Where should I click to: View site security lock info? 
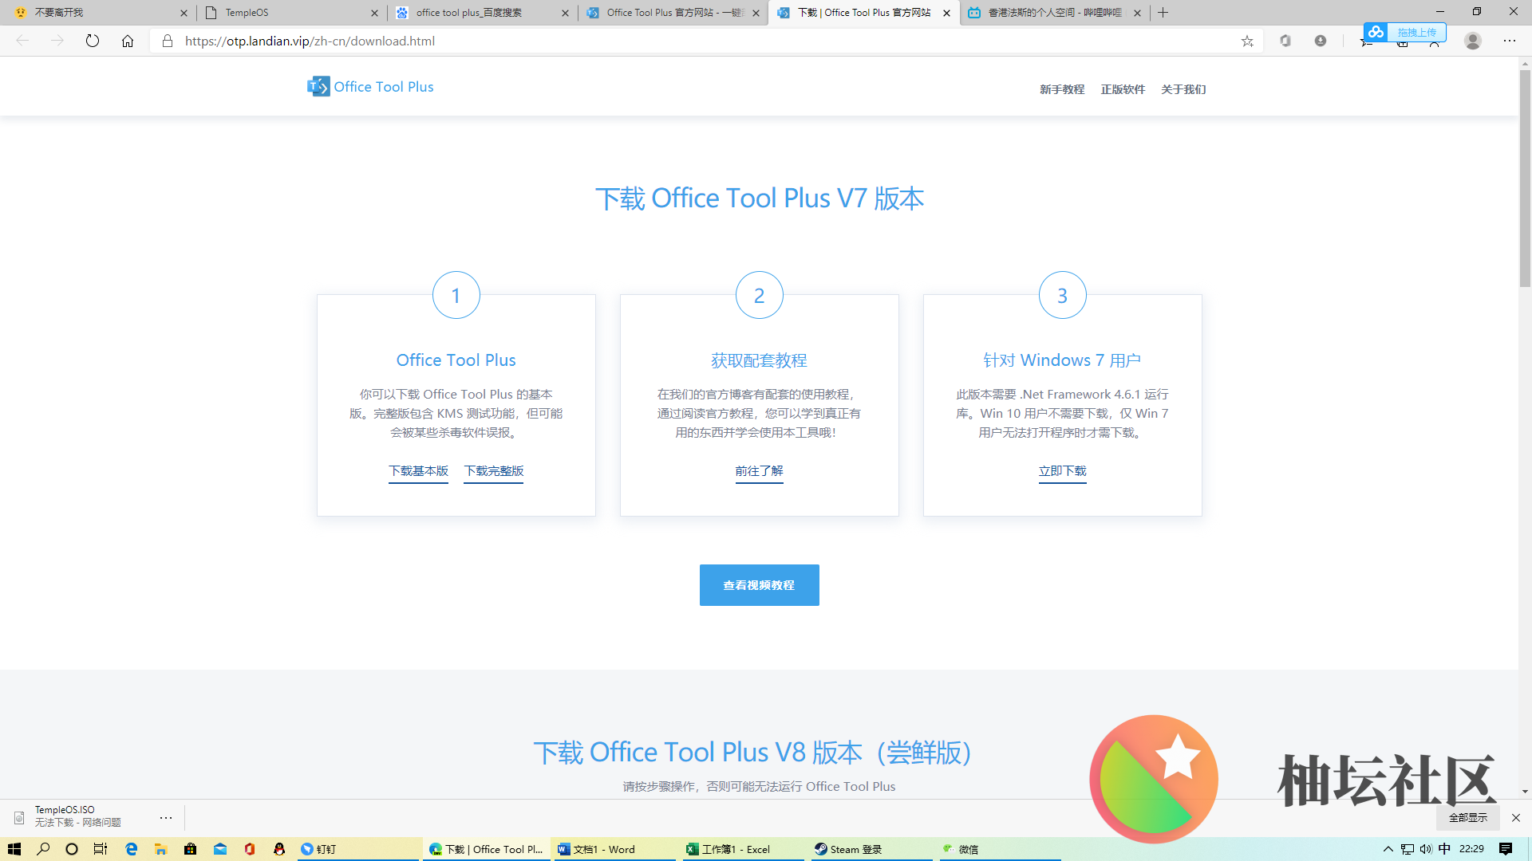[x=168, y=41]
